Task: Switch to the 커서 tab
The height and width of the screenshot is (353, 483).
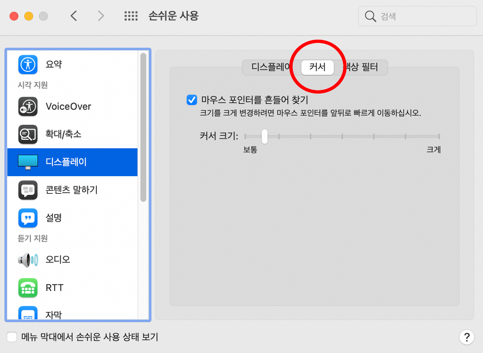Action: (x=318, y=67)
